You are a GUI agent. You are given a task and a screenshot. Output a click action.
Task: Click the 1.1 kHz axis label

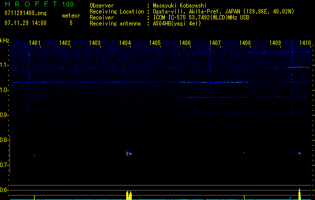(4, 65)
